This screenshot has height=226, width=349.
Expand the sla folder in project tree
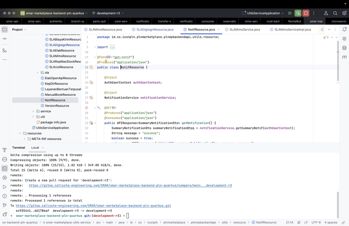pyautogui.click(x=37, y=73)
